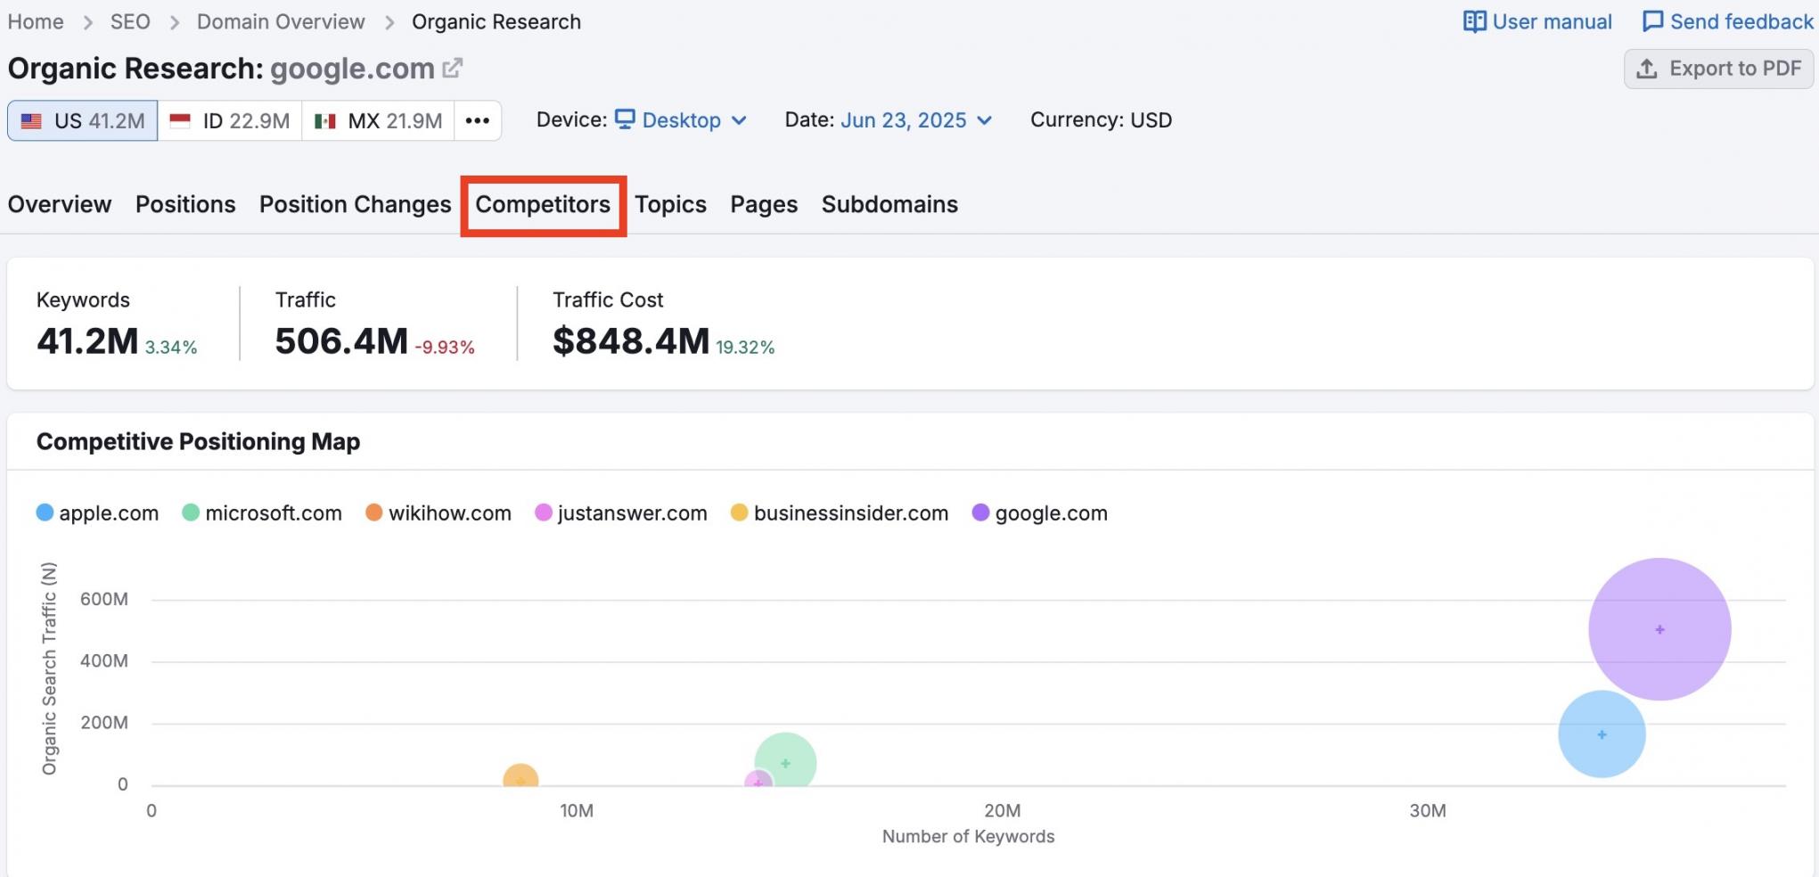Click the US flag icon
This screenshot has width=1819, height=877.
tap(31, 120)
